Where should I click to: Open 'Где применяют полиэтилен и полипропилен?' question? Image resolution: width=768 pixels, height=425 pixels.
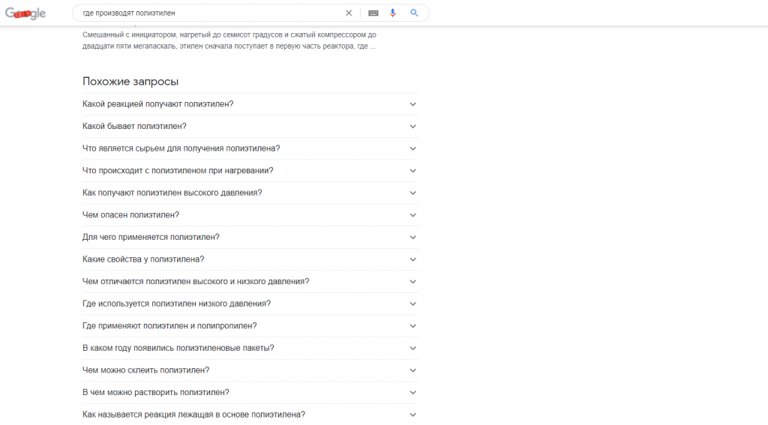tap(250, 326)
